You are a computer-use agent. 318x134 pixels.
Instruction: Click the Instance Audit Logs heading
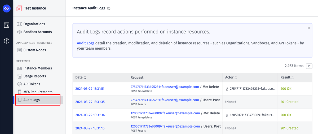[x=89, y=8]
